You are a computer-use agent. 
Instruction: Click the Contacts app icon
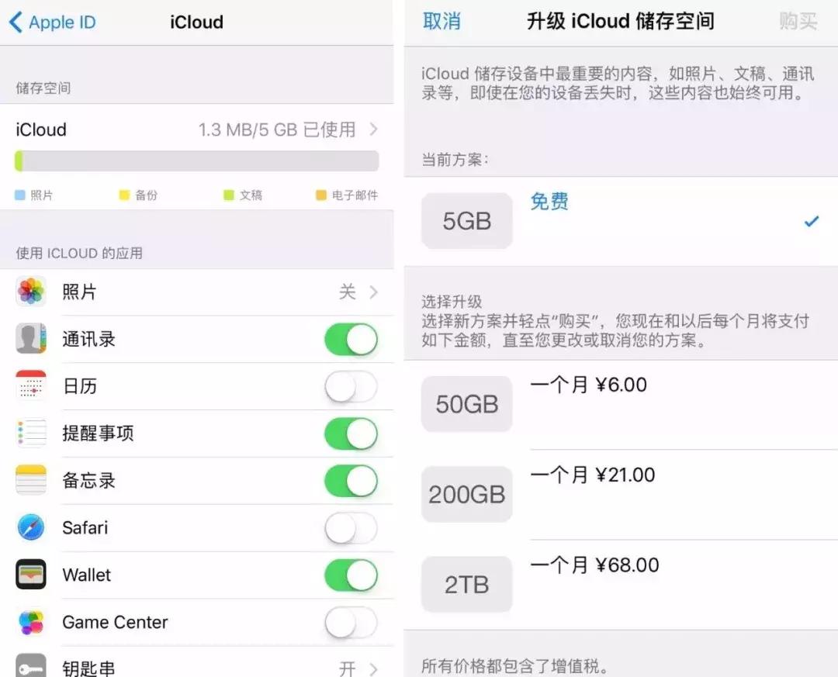click(x=30, y=339)
